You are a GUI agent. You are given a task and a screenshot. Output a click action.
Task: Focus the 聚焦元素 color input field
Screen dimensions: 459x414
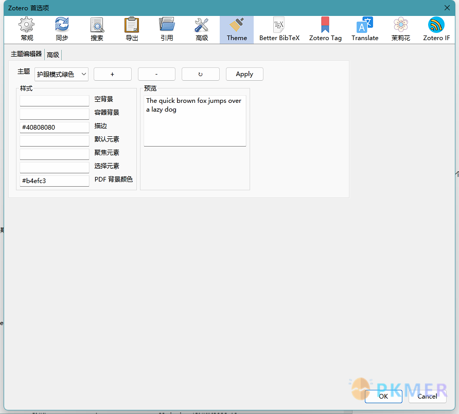[x=55, y=154]
